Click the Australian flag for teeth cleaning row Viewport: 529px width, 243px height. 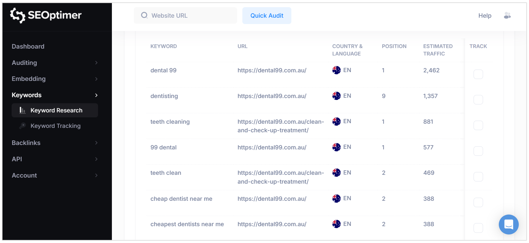coord(336,121)
